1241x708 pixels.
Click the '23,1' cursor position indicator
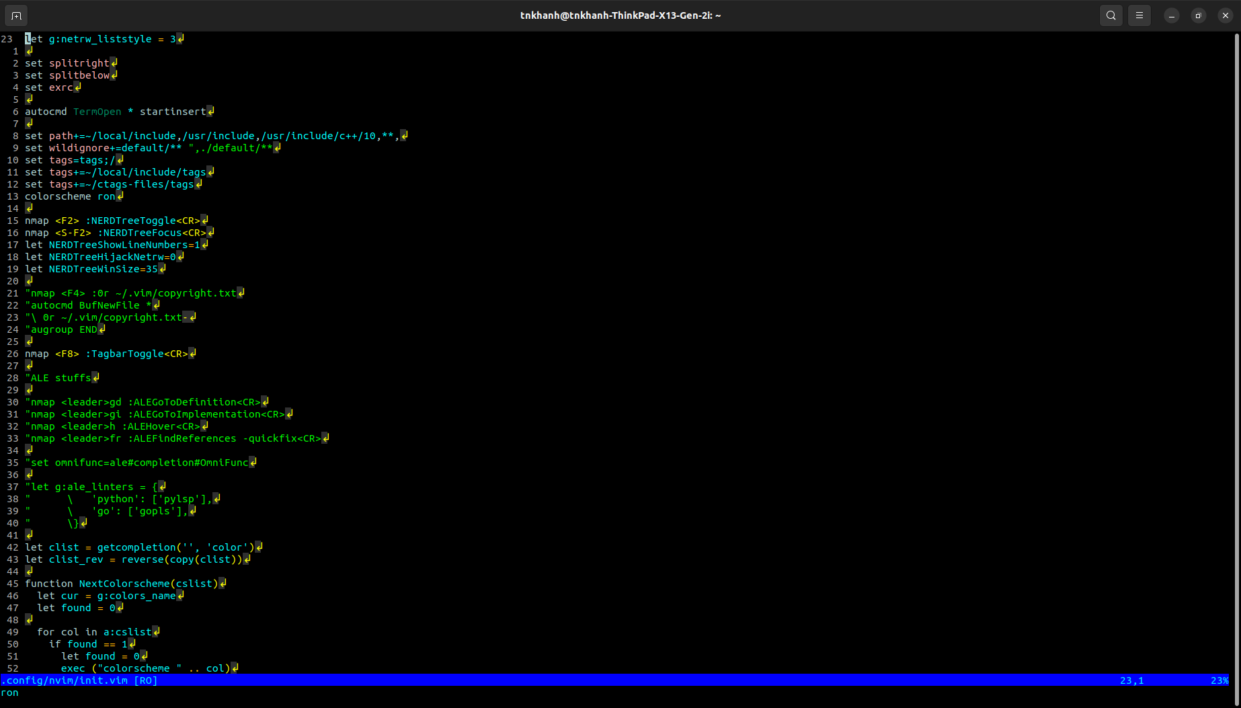pos(1132,680)
